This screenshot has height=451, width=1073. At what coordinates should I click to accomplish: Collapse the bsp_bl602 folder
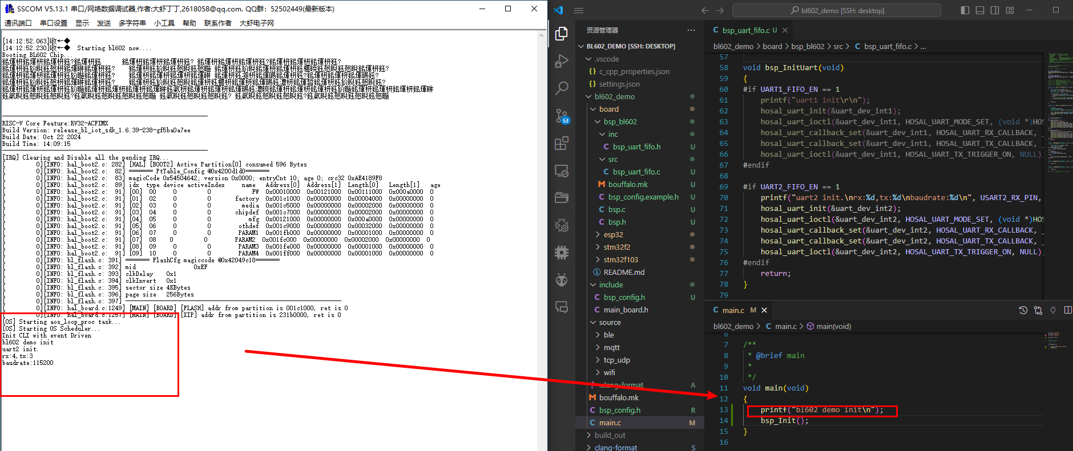pyautogui.click(x=598, y=121)
